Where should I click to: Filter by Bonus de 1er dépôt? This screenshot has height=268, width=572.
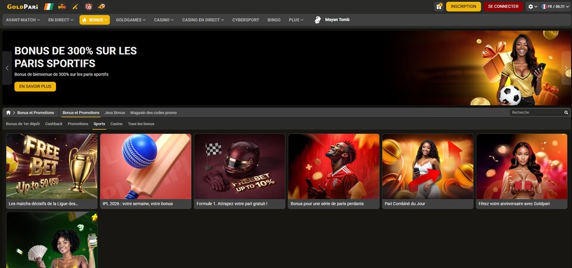pos(23,124)
